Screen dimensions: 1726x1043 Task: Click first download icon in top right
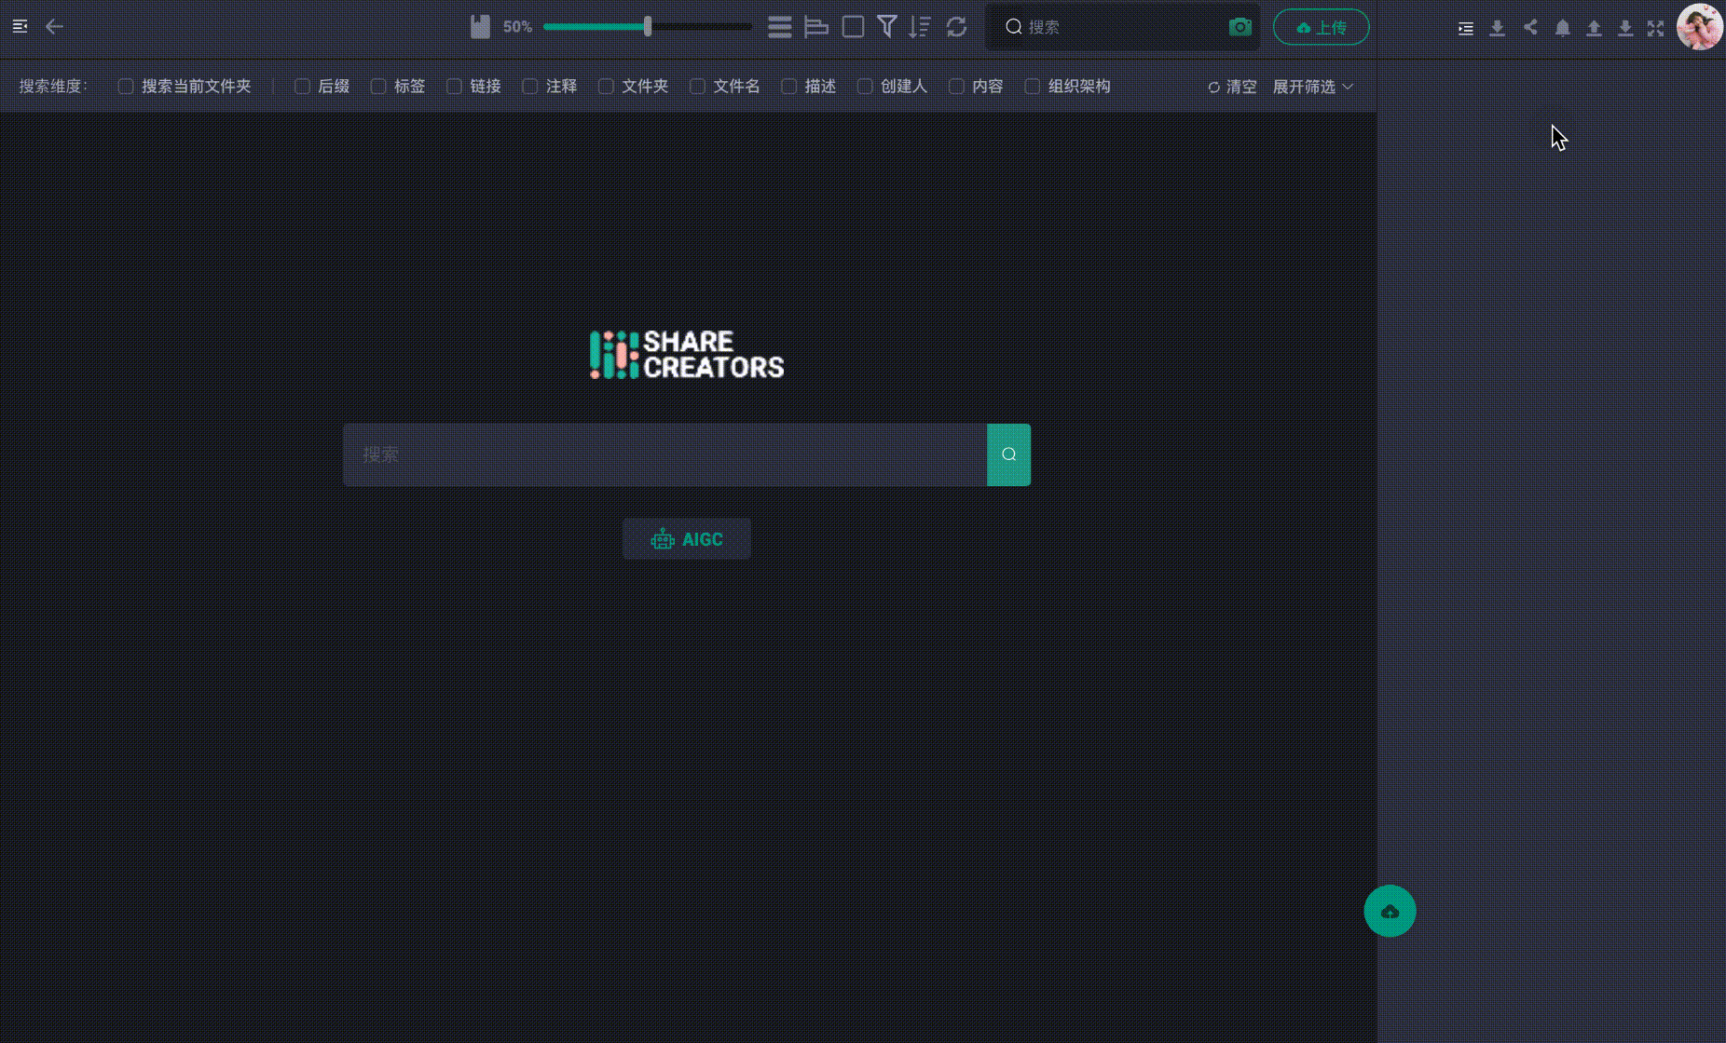(x=1497, y=28)
